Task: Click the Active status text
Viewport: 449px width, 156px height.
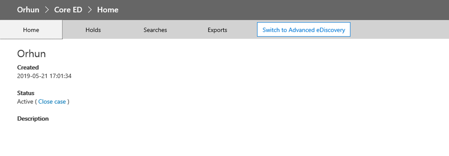Action: [25, 102]
